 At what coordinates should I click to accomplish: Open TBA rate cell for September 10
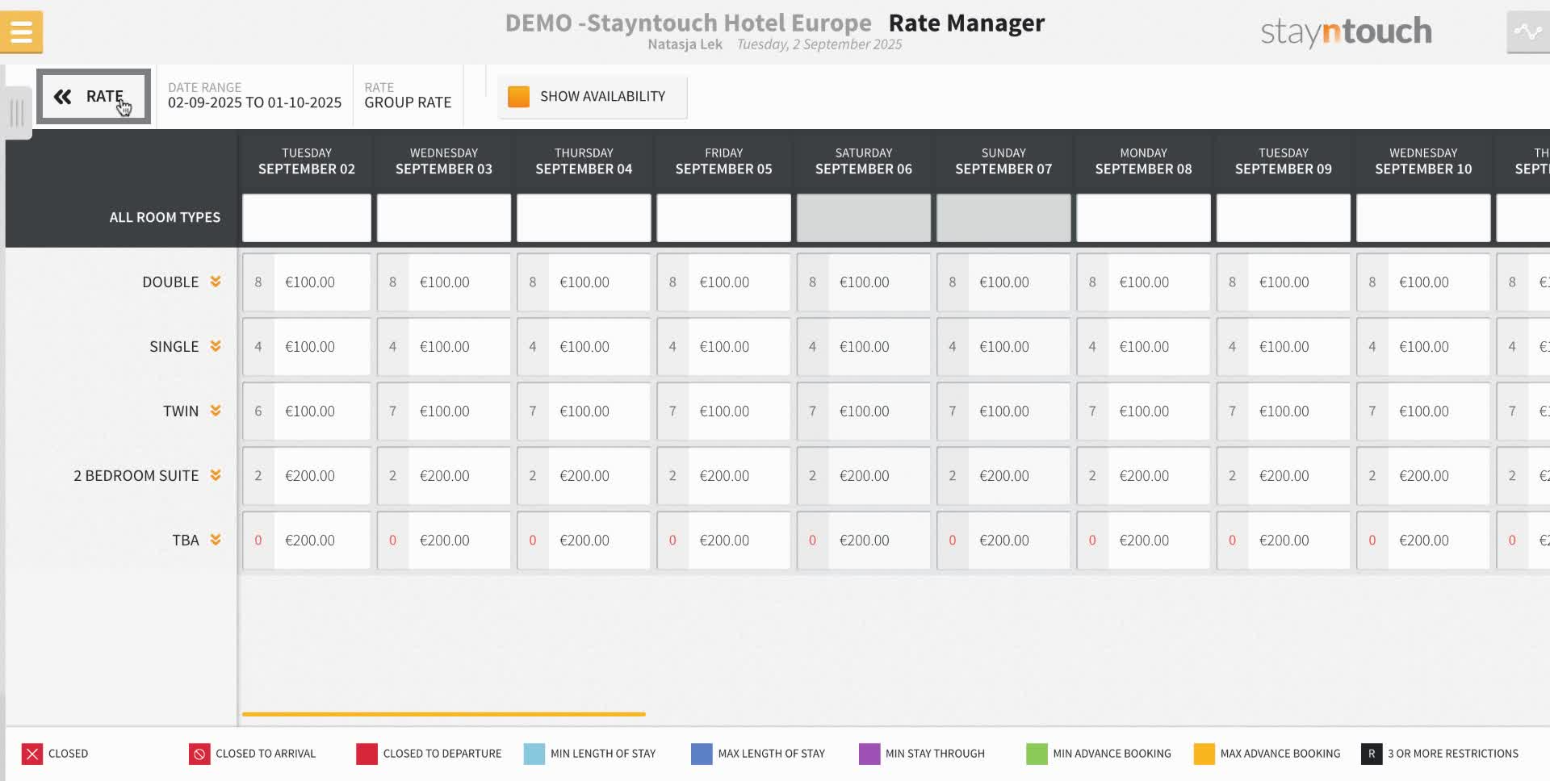point(1423,541)
